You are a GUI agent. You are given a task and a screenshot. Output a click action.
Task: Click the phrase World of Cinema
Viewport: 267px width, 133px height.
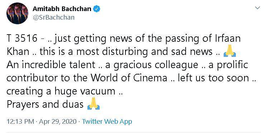pos(129,78)
